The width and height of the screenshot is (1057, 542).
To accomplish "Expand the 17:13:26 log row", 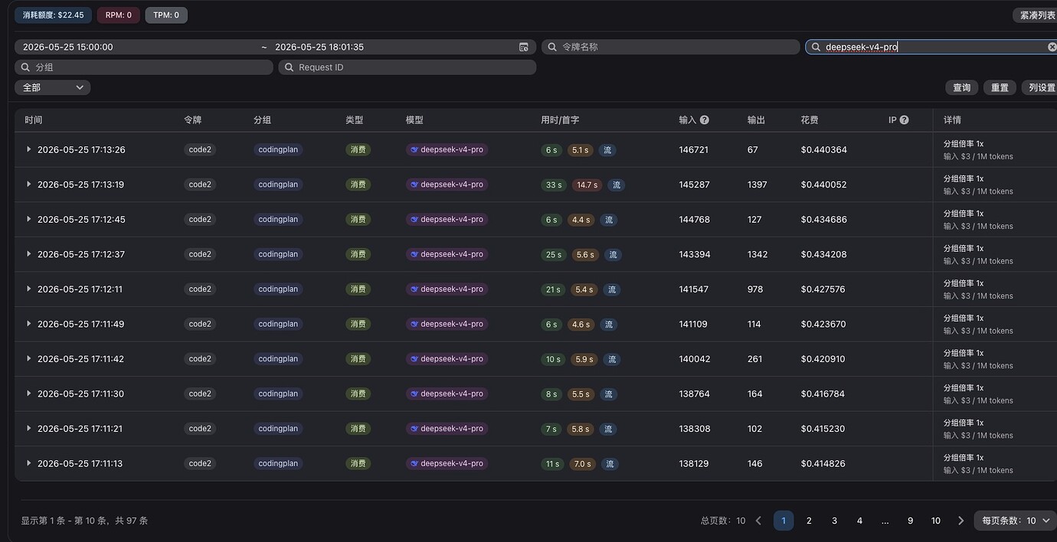I will click(x=29, y=149).
